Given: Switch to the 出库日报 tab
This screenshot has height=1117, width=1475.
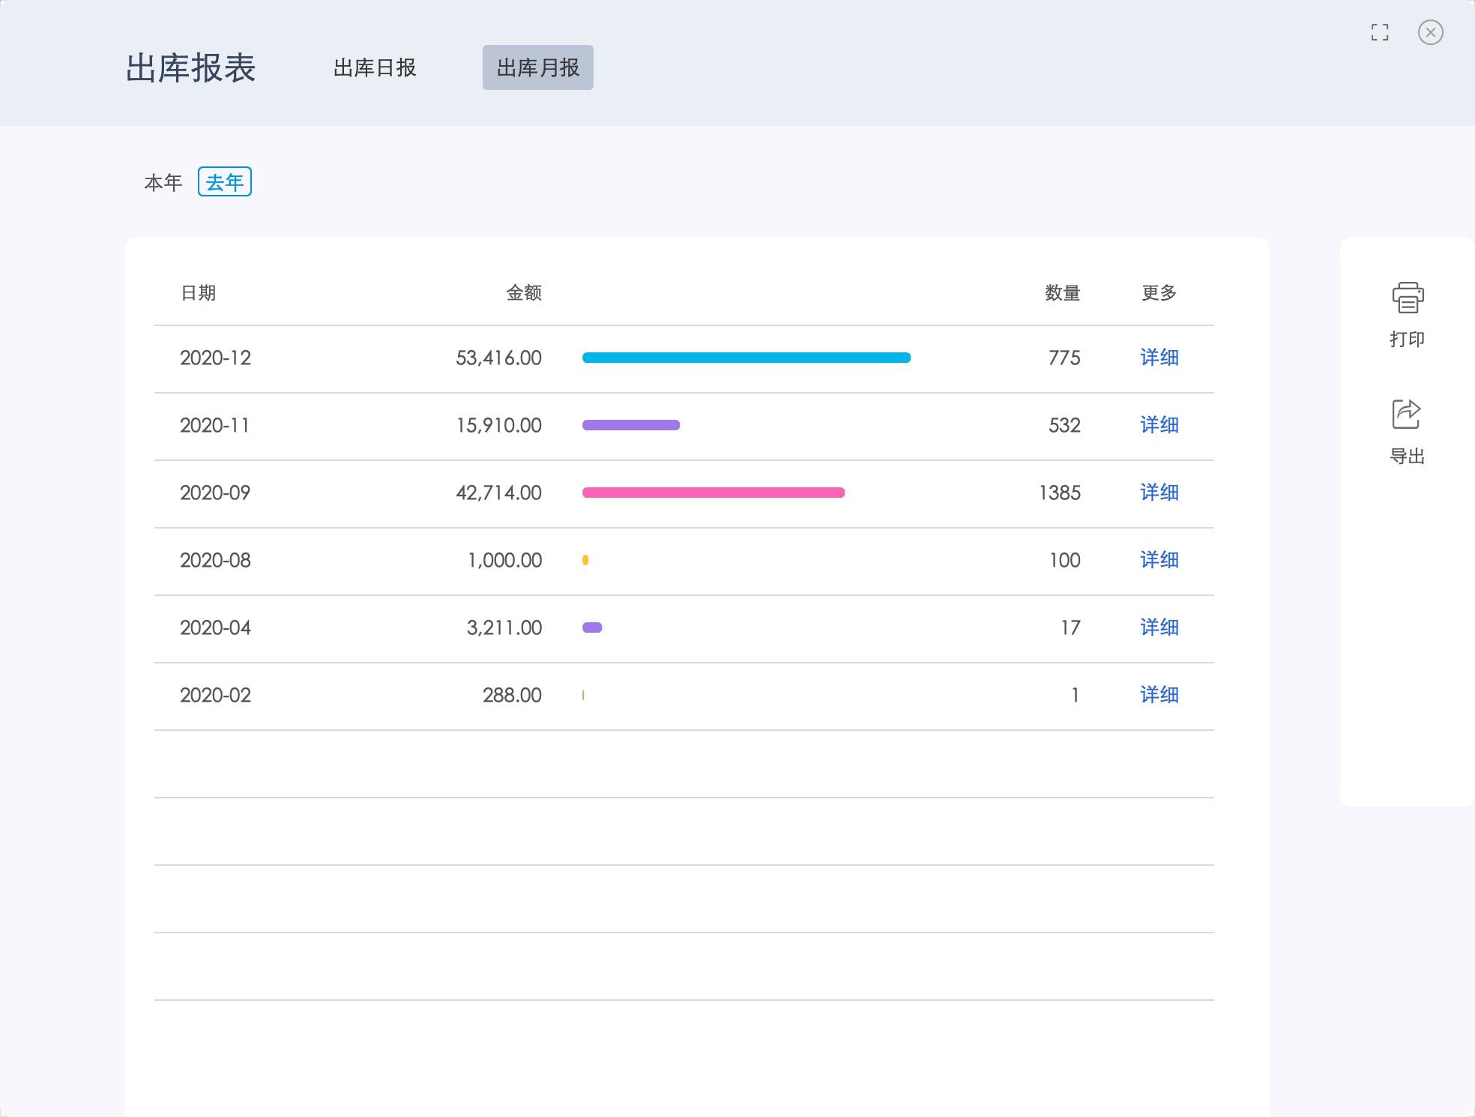Looking at the screenshot, I should (x=375, y=67).
